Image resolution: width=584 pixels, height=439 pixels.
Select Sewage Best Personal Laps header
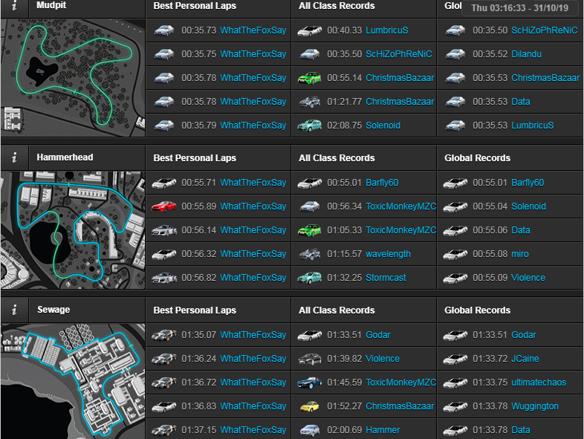(195, 310)
